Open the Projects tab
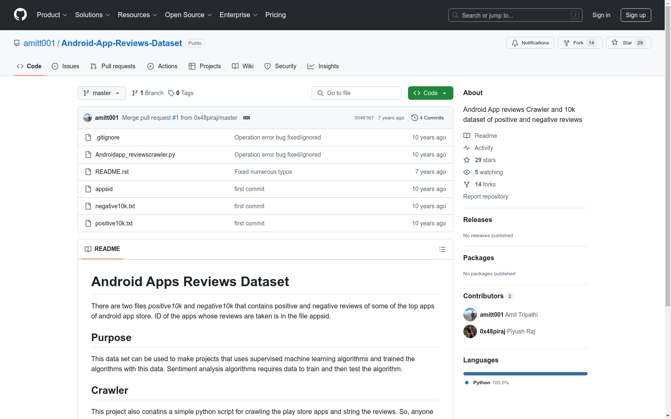The height and width of the screenshot is (419, 671). tap(205, 66)
